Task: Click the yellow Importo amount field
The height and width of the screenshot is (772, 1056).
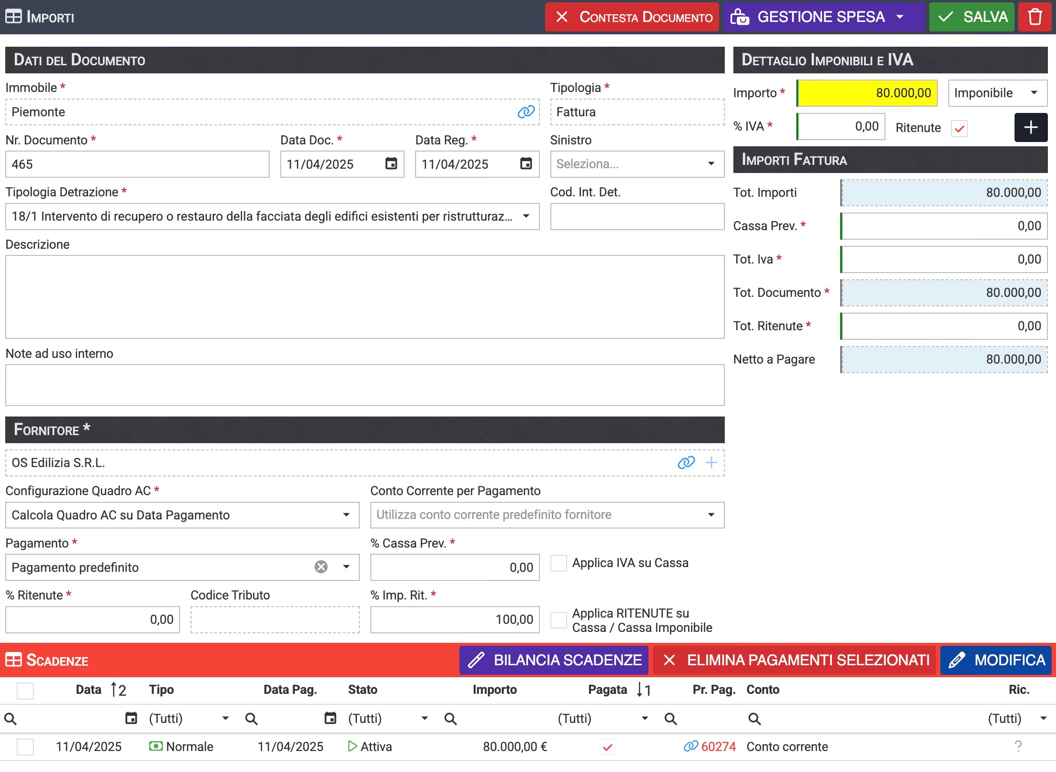Action: point(867,93)
